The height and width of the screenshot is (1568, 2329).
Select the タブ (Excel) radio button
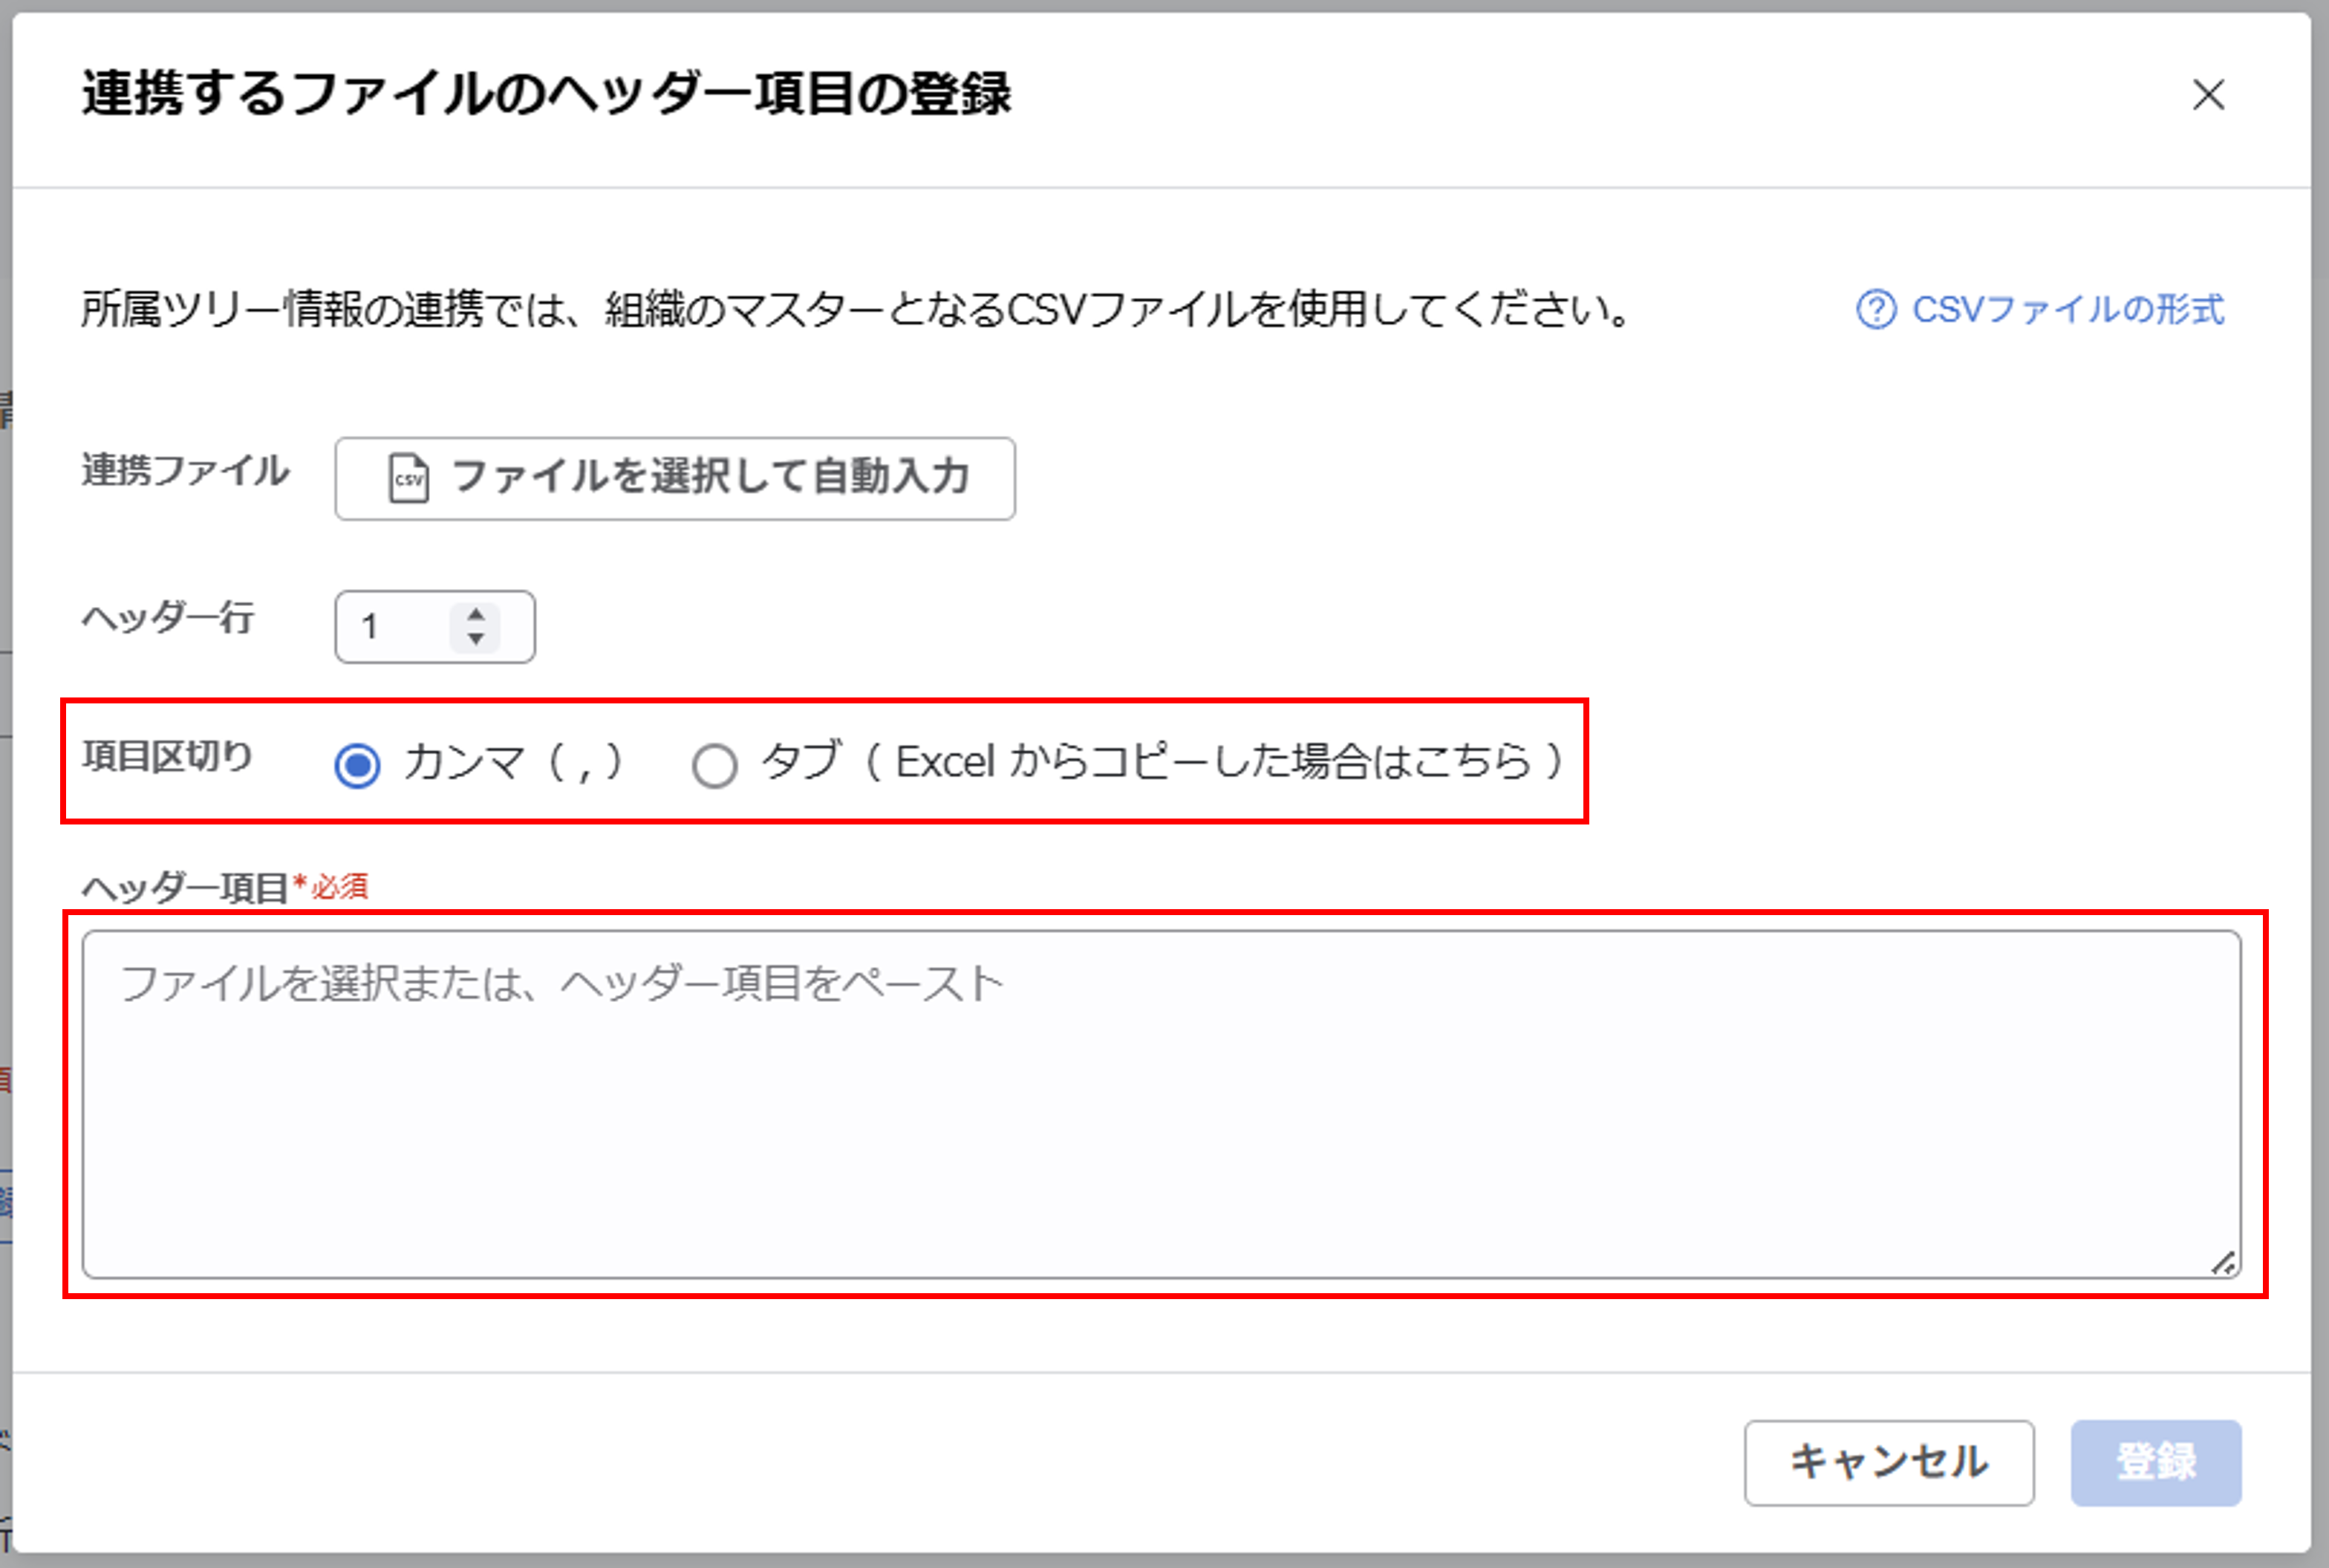[x=714, y=766]
